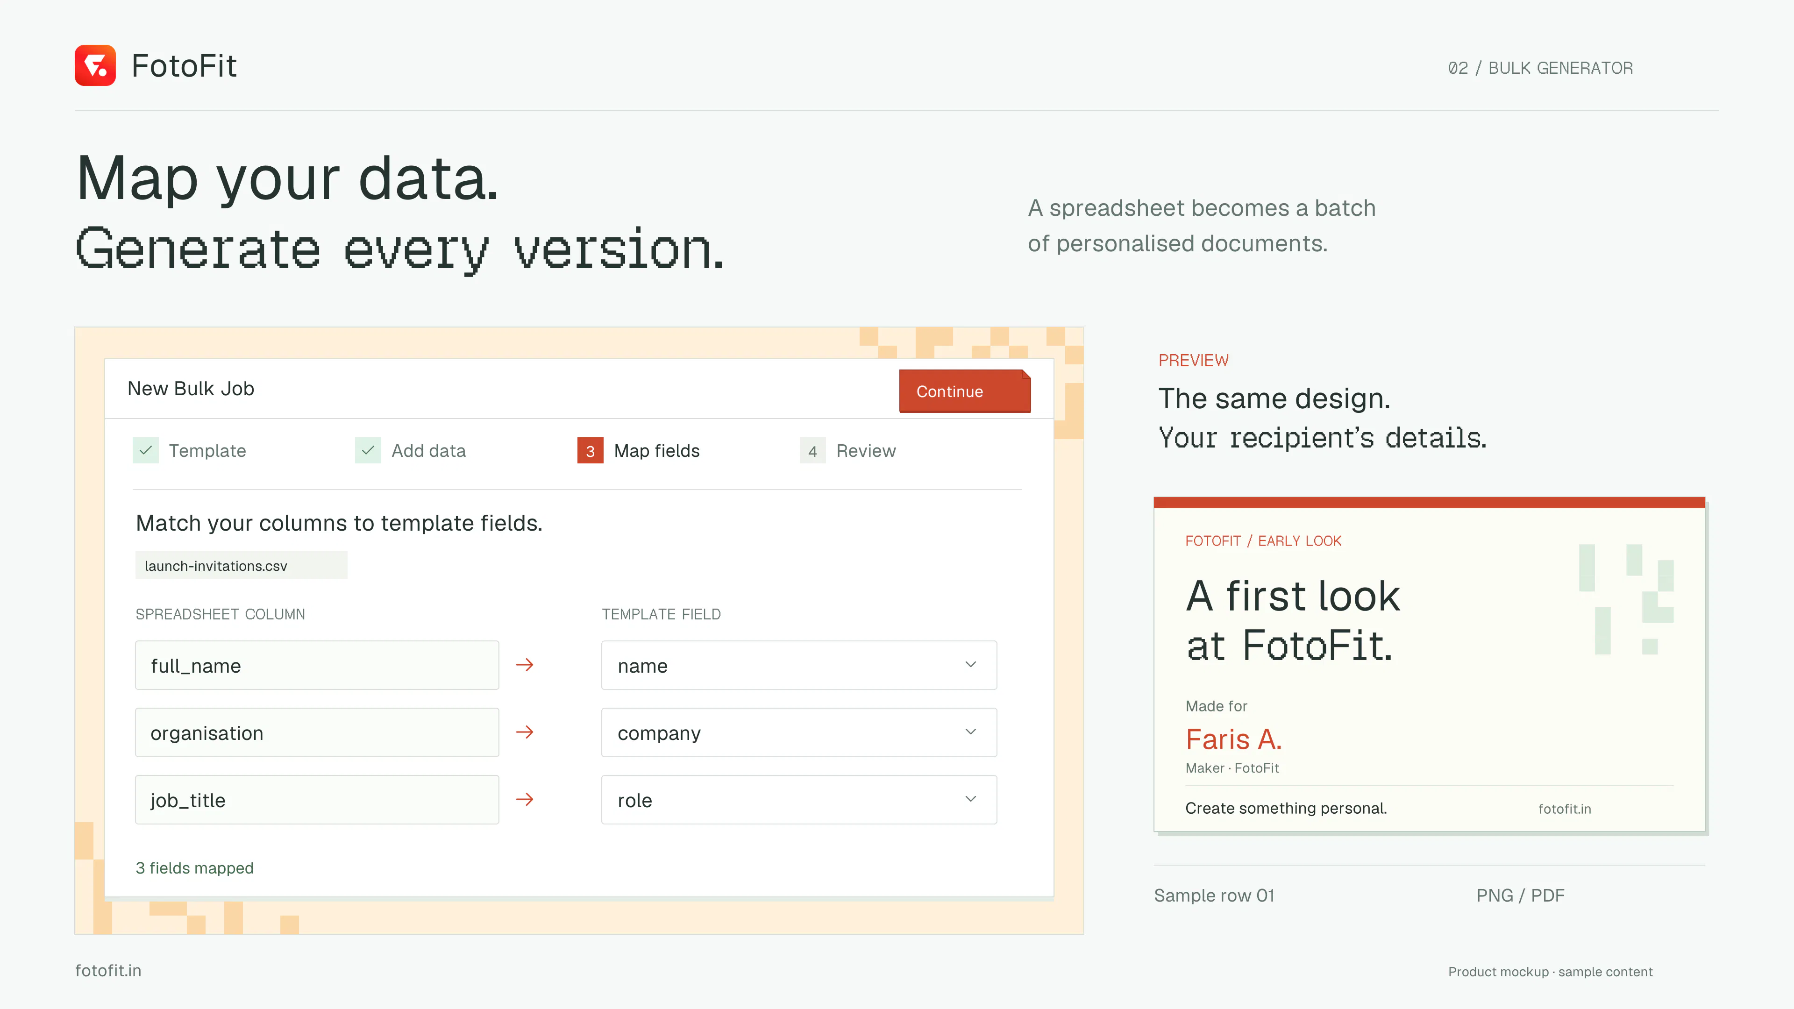Click the chevron in the role dropdown
1794x1009 pixels.
coord(971,799)
